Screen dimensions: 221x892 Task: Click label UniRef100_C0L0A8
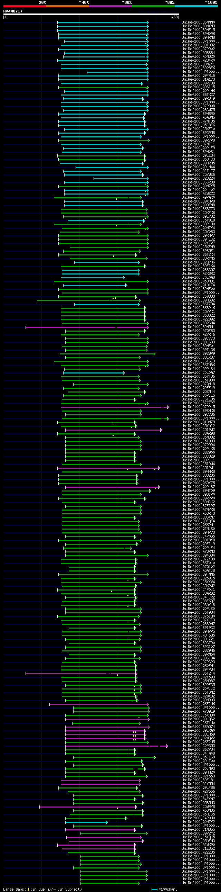pos(198,278)
